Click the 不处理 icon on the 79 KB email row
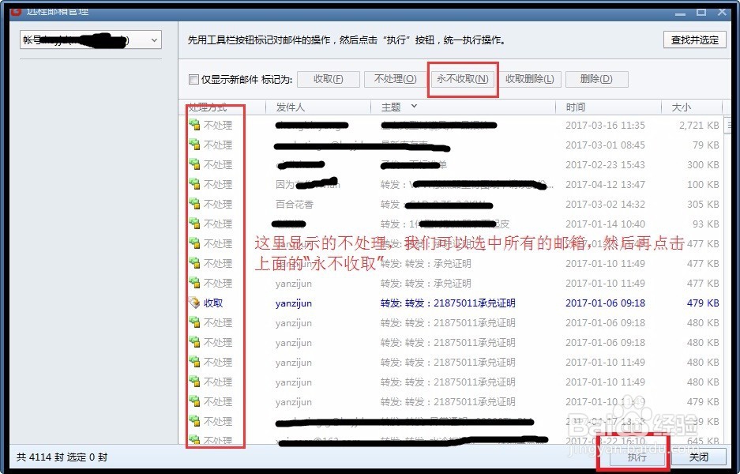 click(193, 145)
